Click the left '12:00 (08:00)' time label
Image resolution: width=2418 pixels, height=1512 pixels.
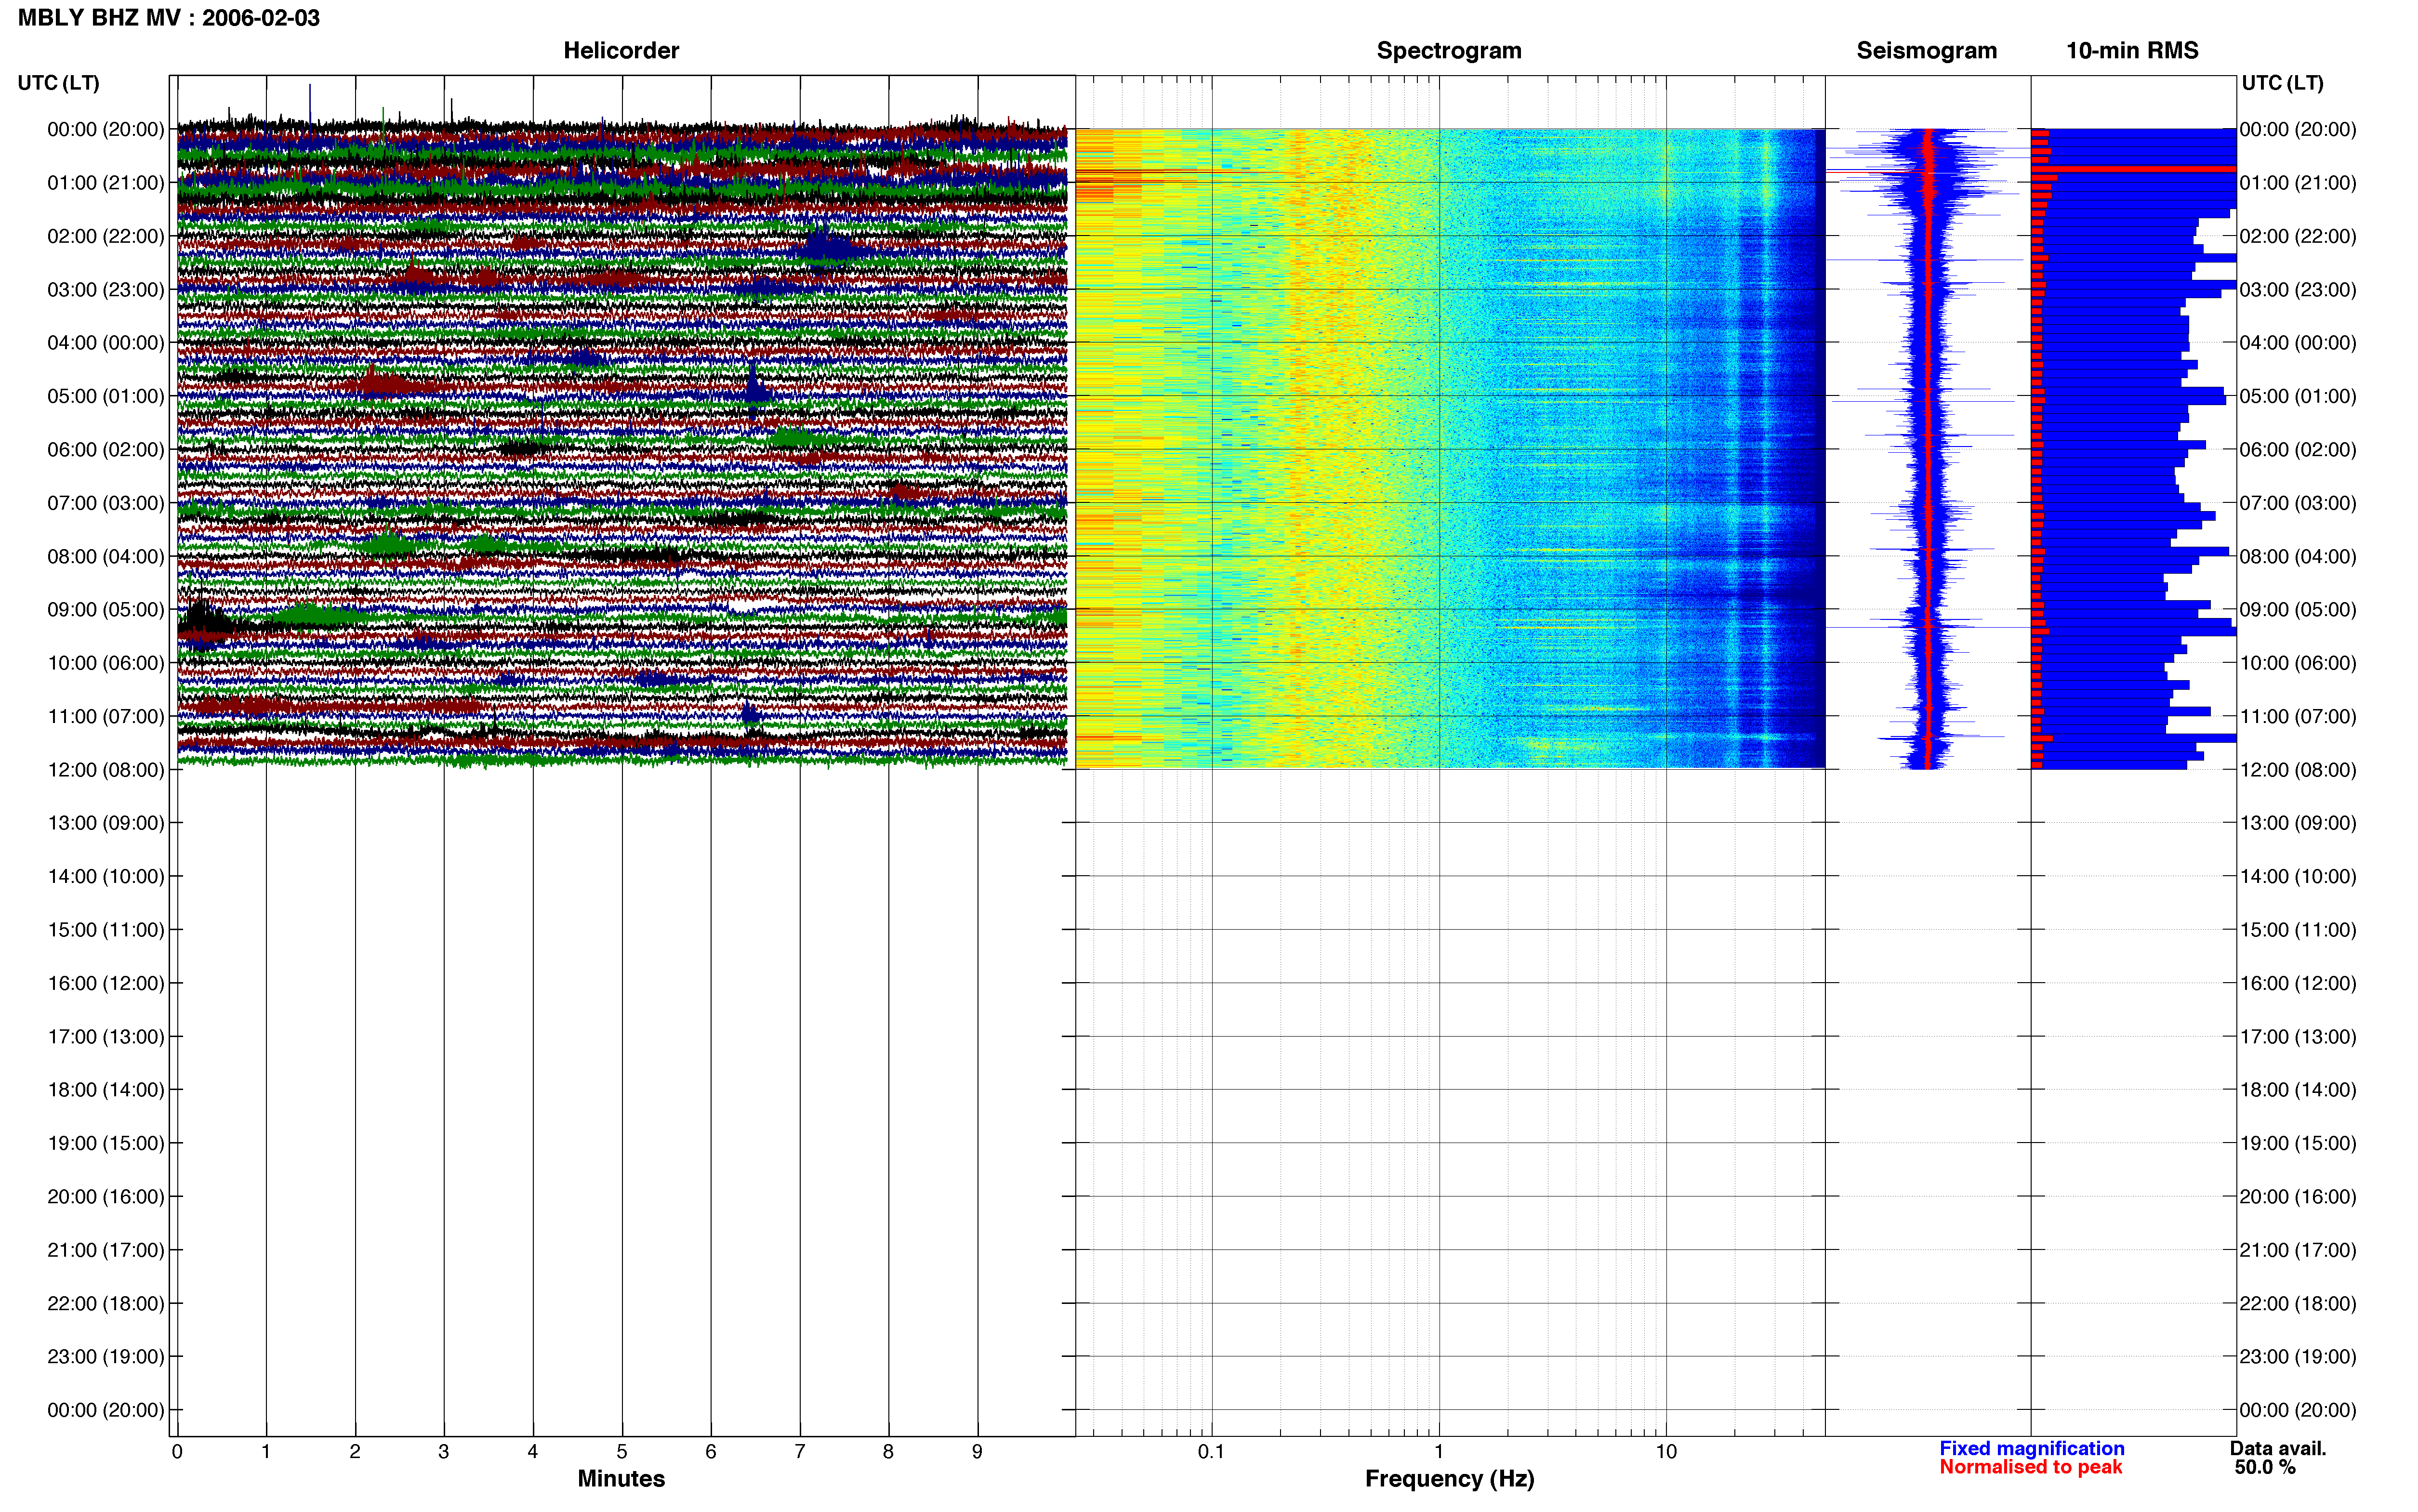[106, 770]
